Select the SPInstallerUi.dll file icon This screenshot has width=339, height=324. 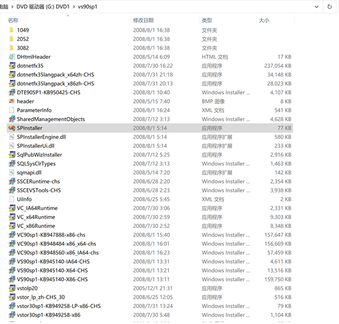12,146
